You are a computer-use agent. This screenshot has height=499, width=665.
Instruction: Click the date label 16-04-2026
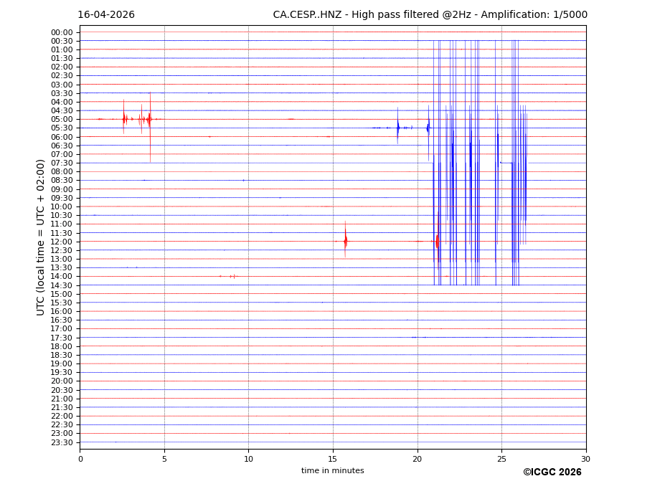[106, 15]
